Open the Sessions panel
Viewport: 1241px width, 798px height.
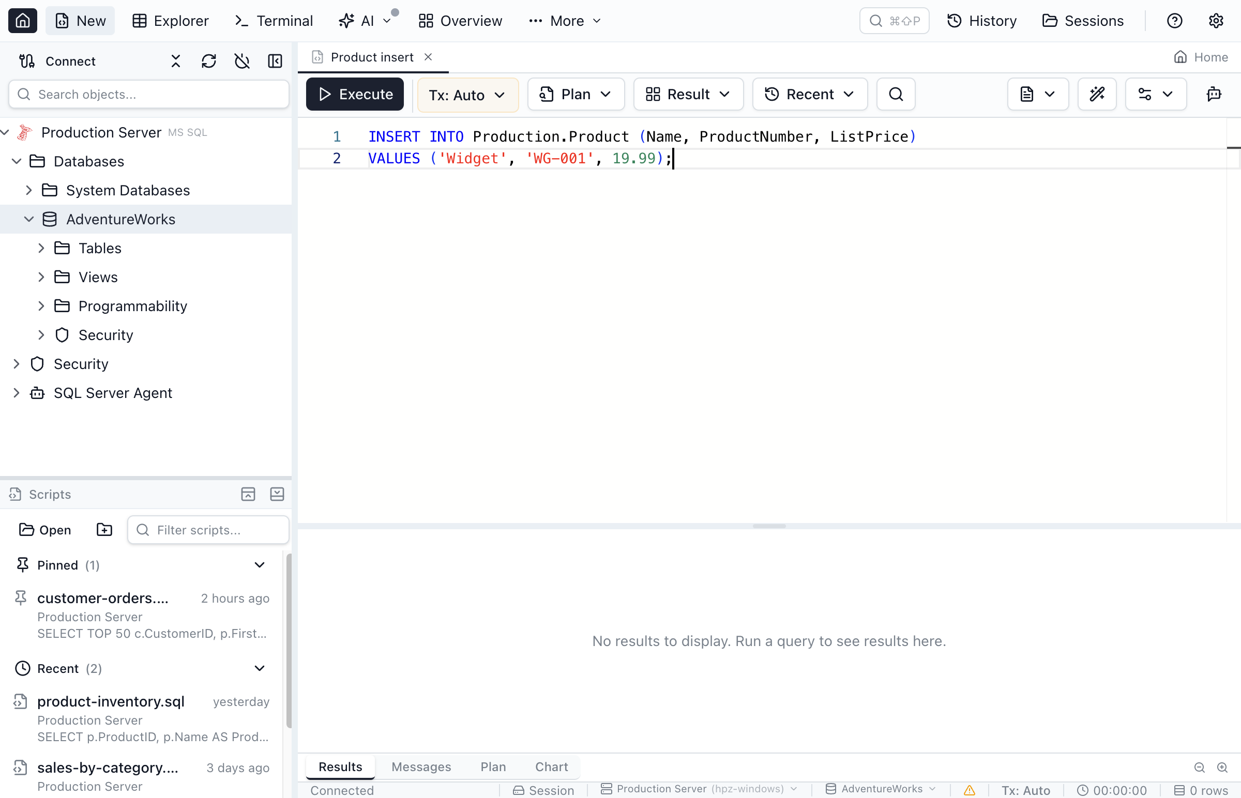coord(1083,21)
